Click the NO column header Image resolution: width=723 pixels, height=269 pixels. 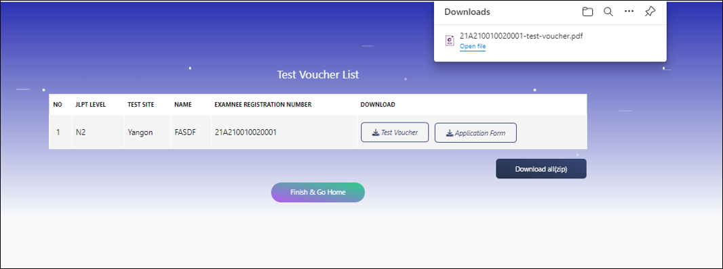pos(58,105)
